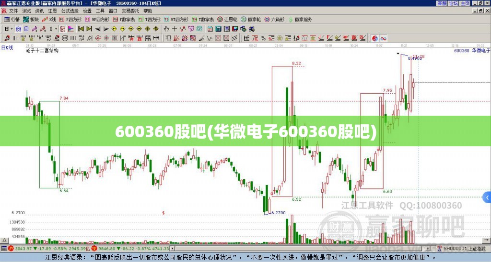Open the 9P四方形 tool

tap(97, 19)
